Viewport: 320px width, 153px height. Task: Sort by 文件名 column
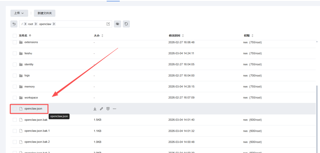[x=25, y=36]
